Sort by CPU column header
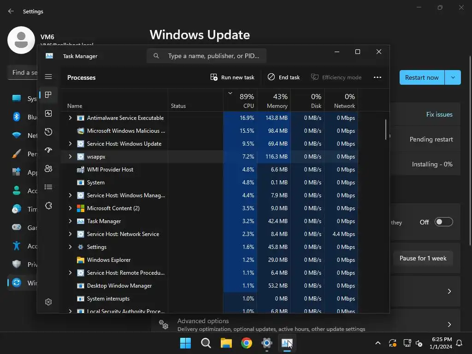Screen dimensions: 472x354 (x=240, y=100)
